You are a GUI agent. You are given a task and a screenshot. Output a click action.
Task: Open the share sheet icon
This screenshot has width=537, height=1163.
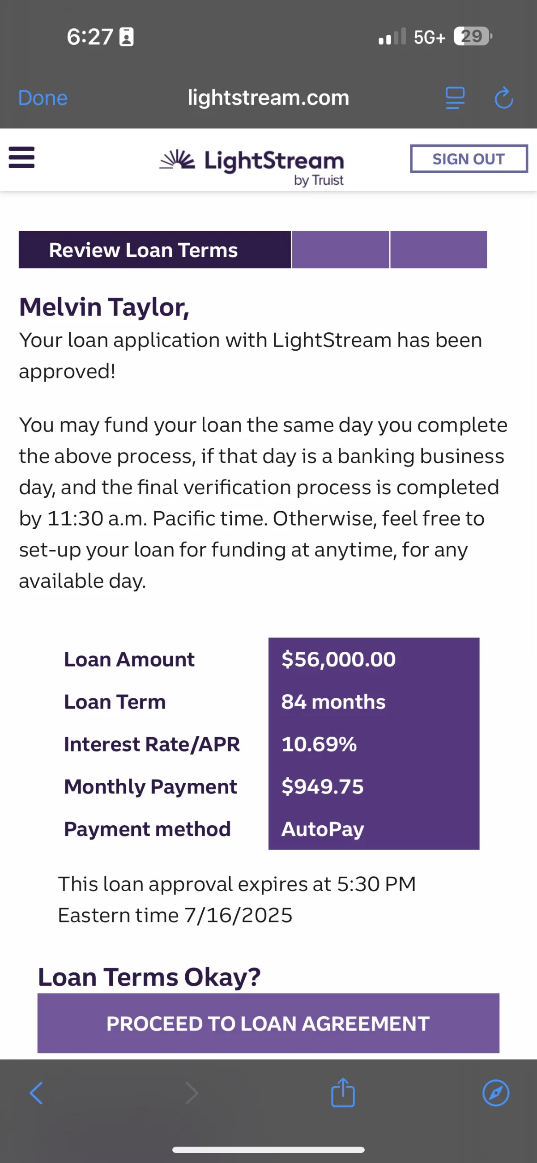pyautogui.click(x=343, y=1092)
